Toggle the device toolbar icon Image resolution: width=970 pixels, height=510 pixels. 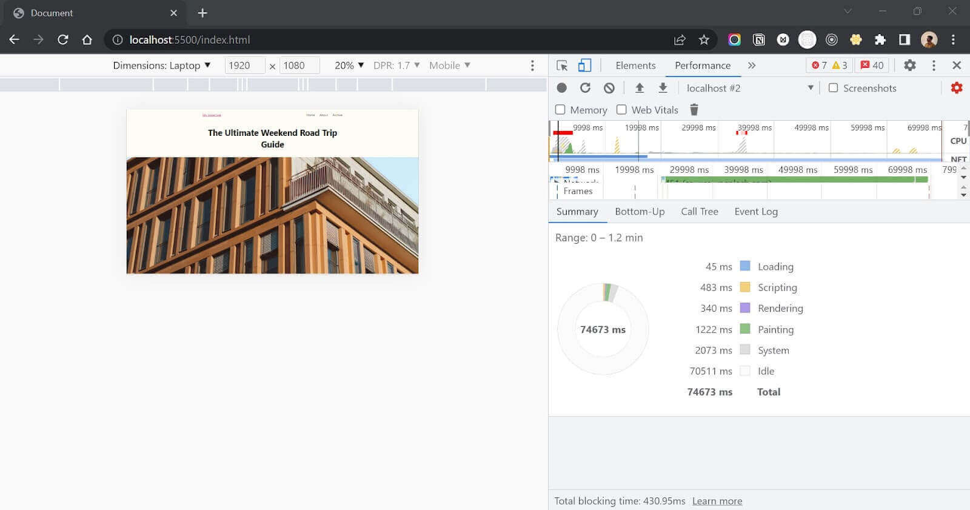(584, 65)
